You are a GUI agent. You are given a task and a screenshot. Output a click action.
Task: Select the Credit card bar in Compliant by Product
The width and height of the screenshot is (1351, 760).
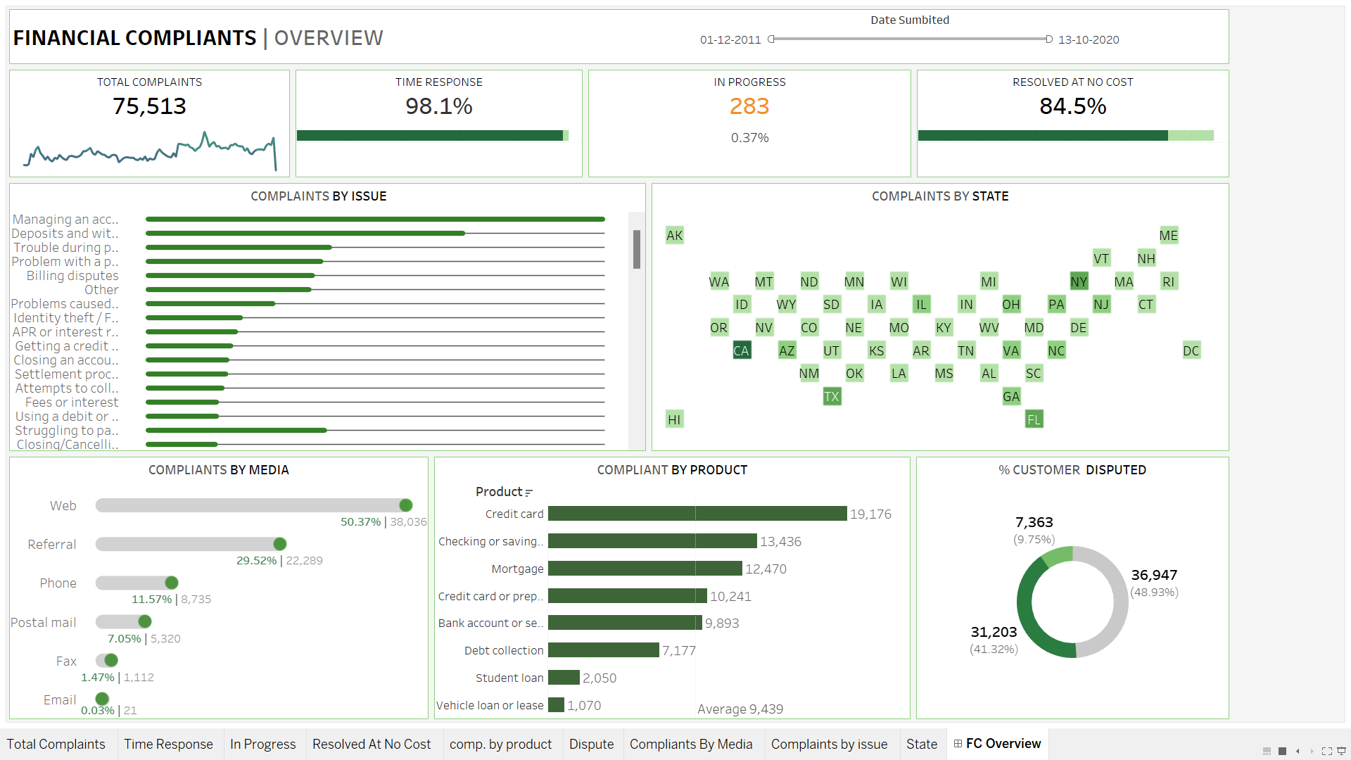(x=697, y=514)
